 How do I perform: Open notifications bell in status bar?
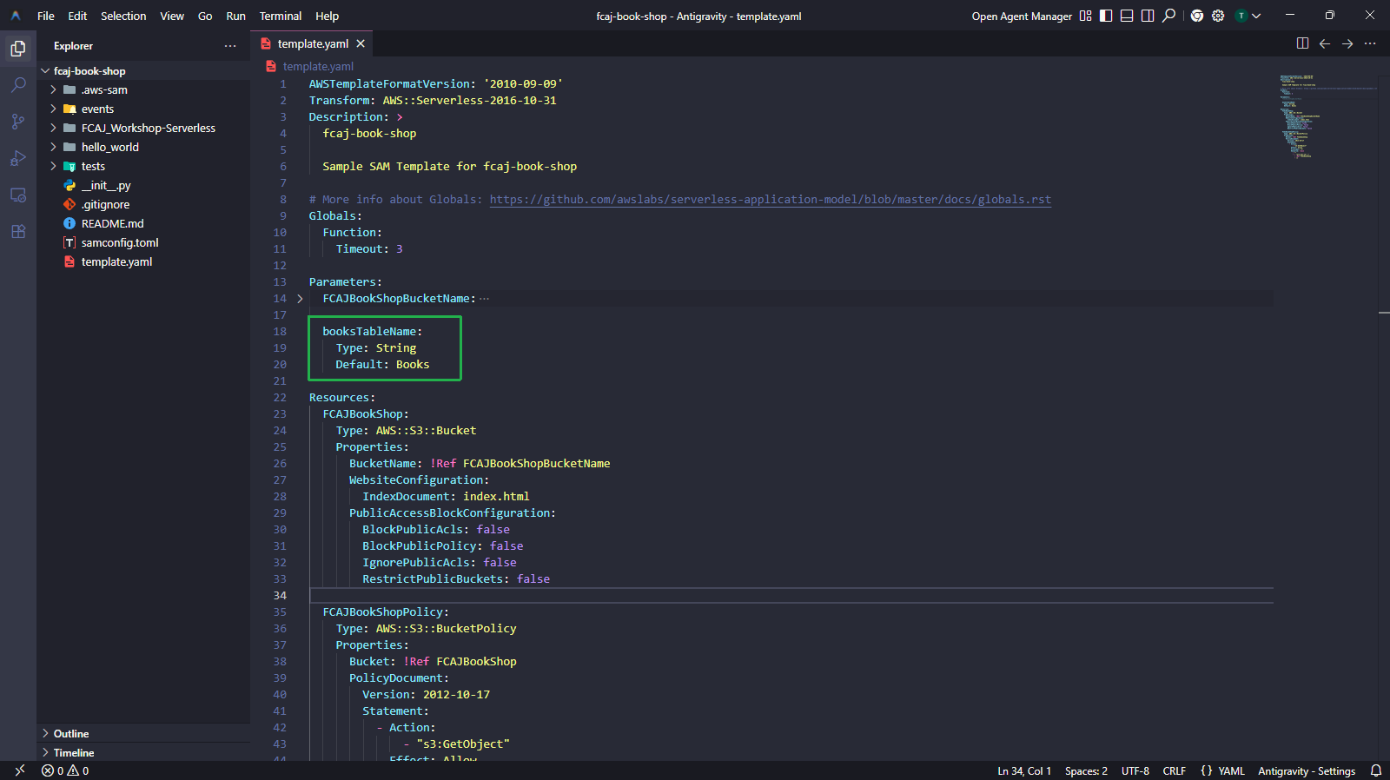click(1376, 770)
